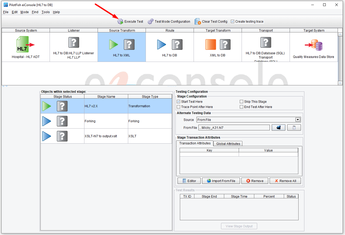This screenshot has height=235, width=345.
Task: Select the Forking stage name cell
Action: [106, 121]
